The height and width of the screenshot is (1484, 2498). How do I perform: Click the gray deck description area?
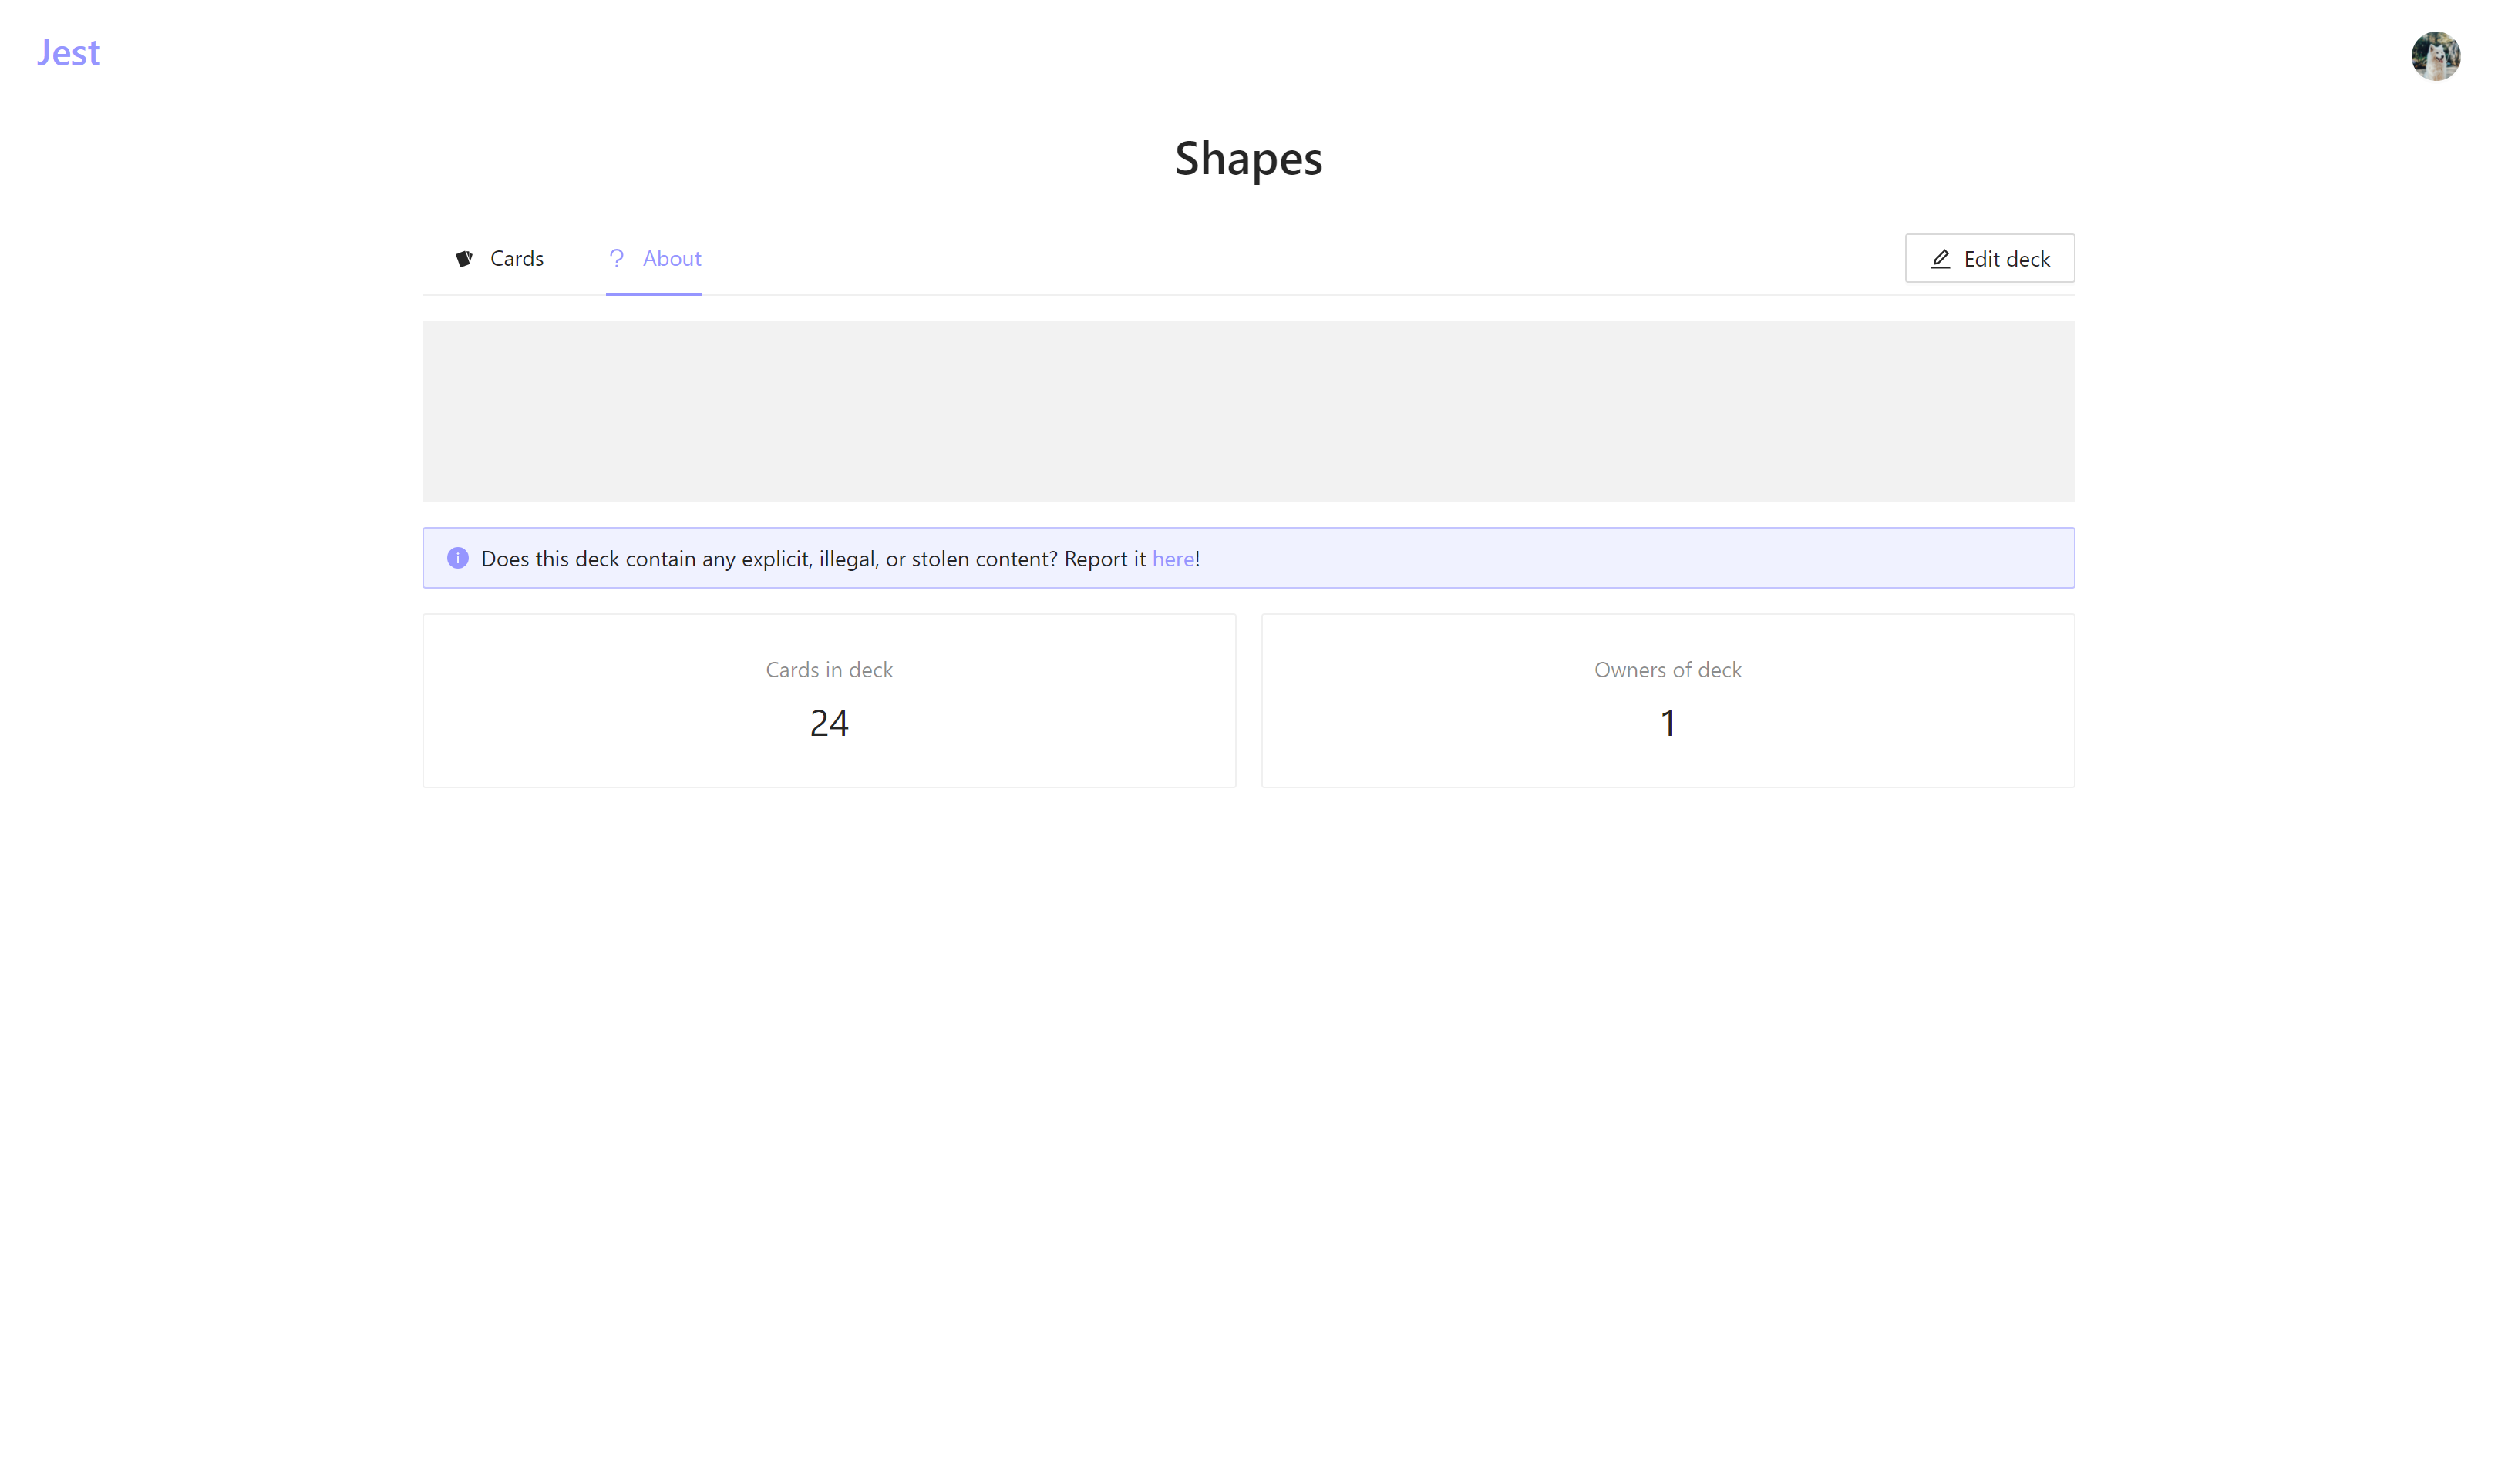pos(1247,411)
